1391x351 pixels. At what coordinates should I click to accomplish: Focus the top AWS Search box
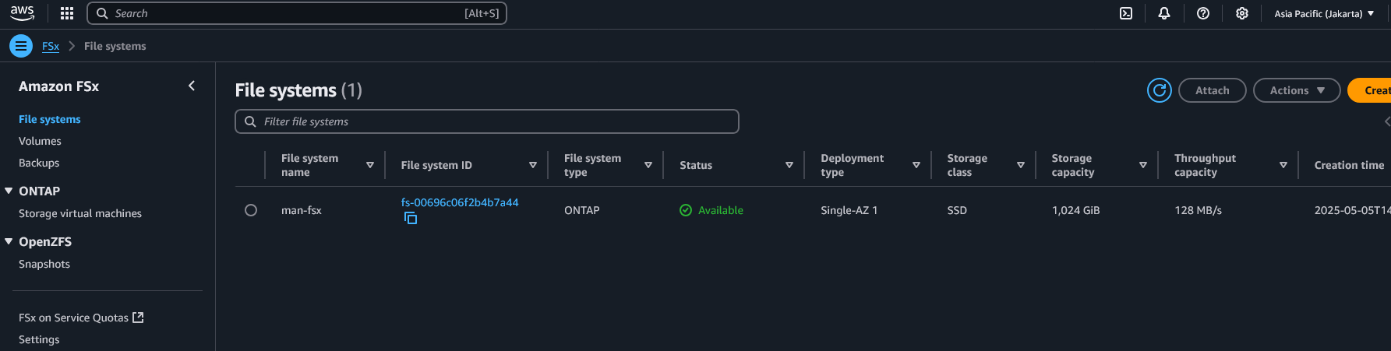point(297,13)
